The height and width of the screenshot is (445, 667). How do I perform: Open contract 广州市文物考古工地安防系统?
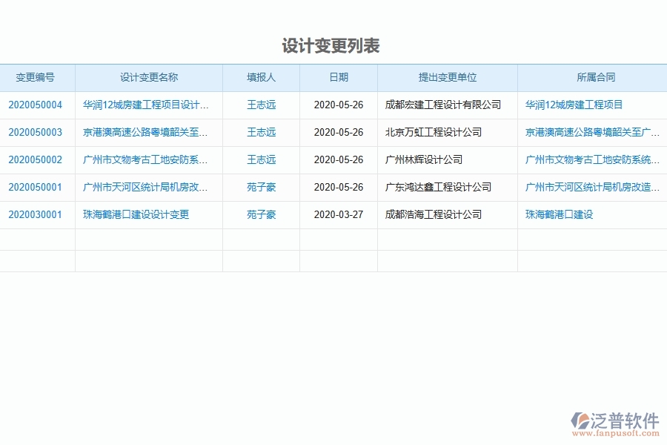tap(591, 159)
